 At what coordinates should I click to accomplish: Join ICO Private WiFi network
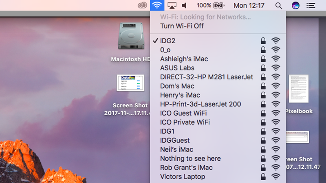(x=218, y=122)
